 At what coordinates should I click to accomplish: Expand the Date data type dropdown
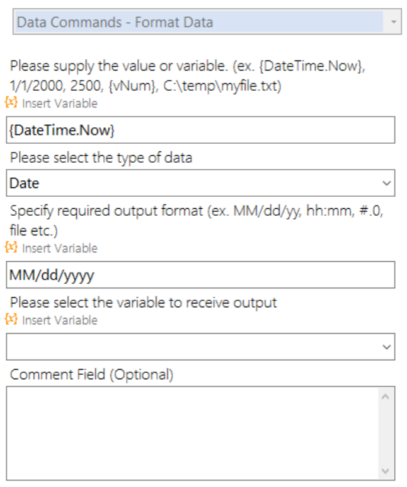pos(200,183)
